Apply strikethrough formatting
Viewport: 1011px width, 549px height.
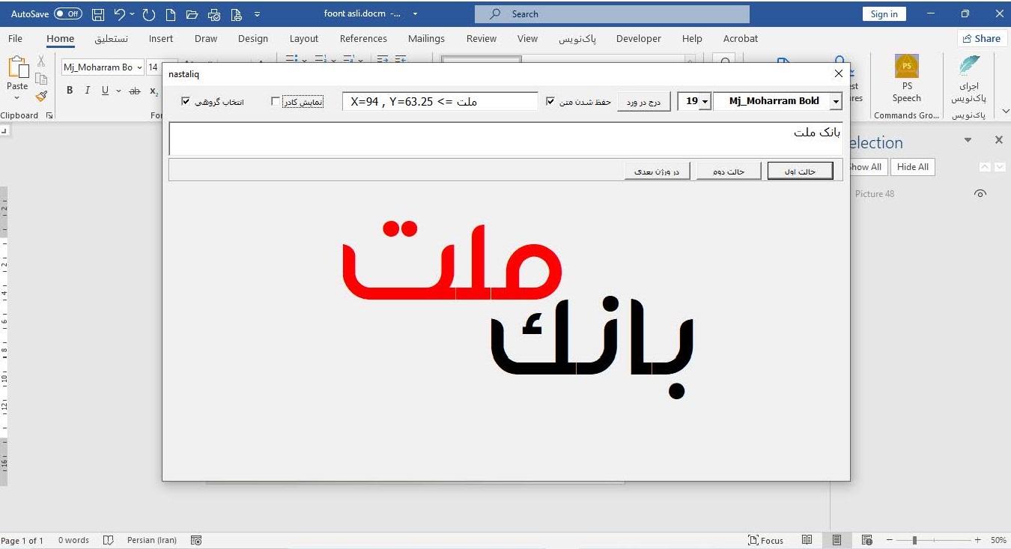tap(134, 90)
